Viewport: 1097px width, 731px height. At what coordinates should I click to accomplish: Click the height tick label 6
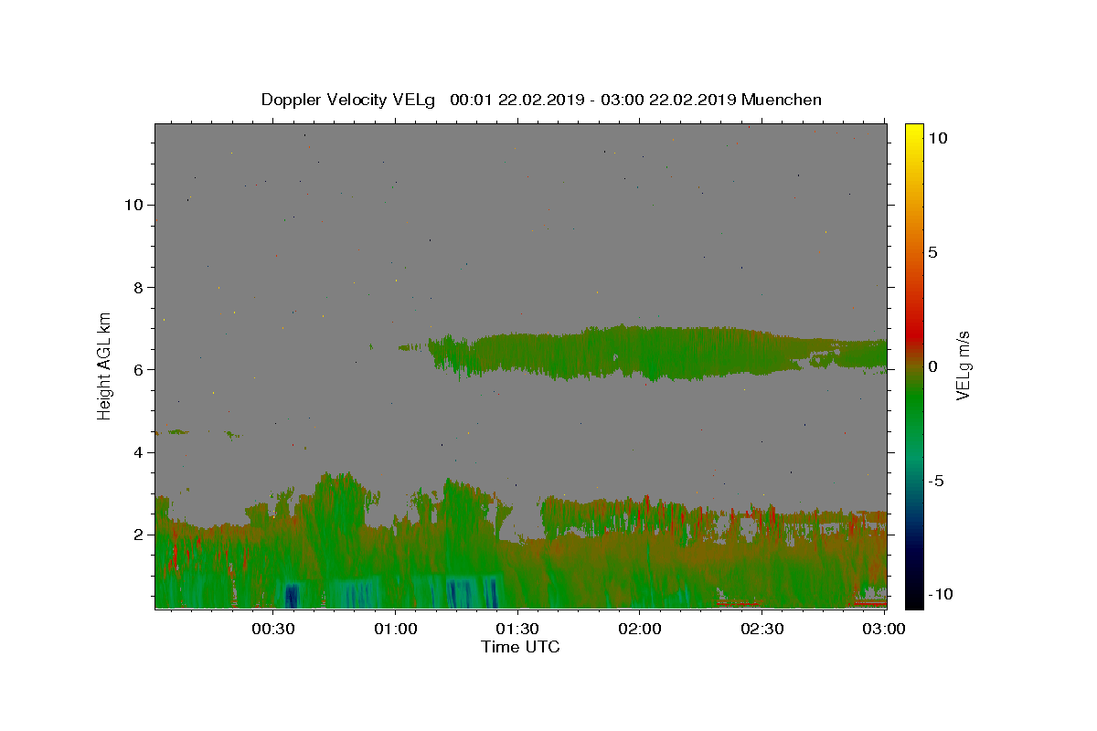tap(137, 369)
